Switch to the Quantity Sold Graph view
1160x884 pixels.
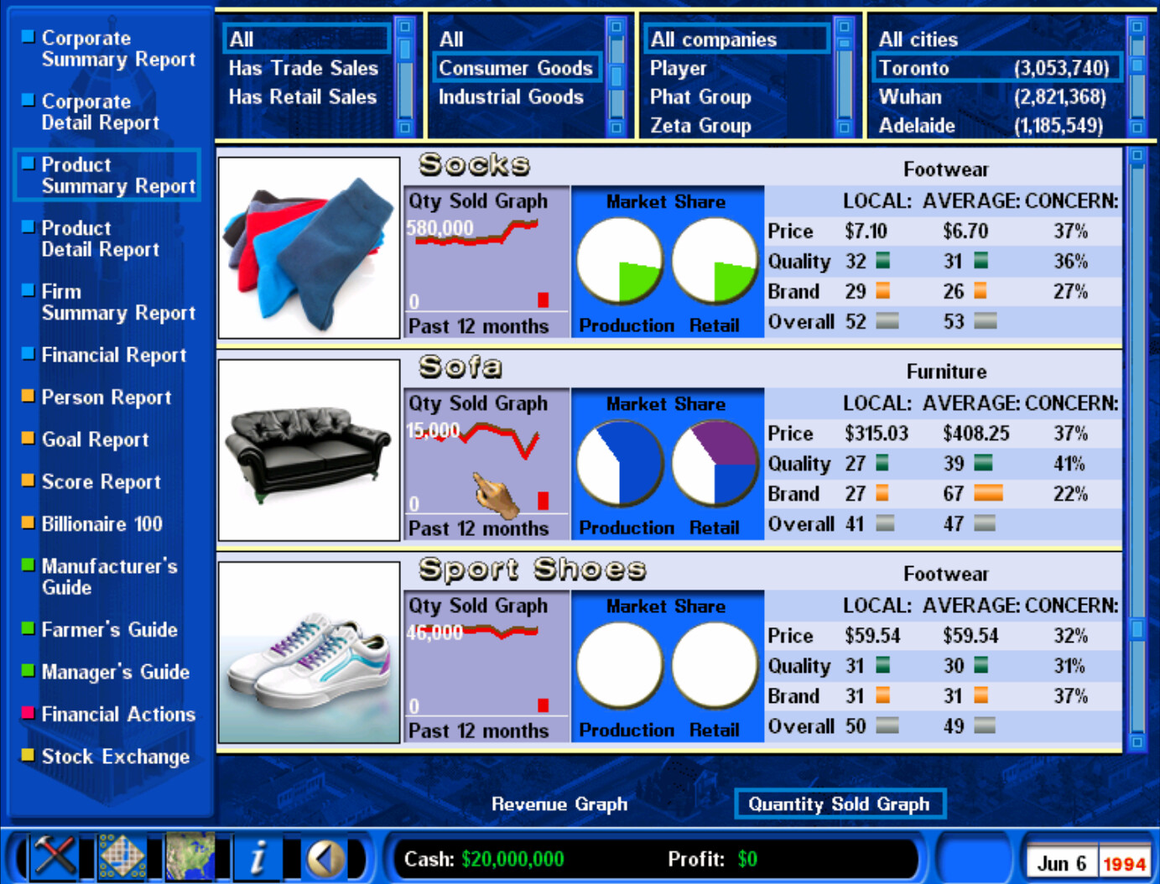click(x=840, y=803)
